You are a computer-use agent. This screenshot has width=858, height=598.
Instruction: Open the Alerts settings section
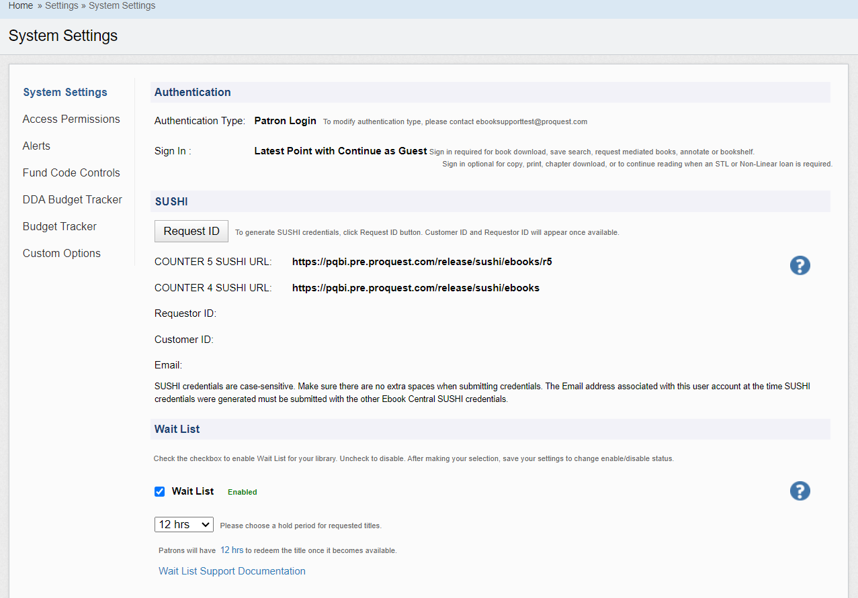pos(36,146)
